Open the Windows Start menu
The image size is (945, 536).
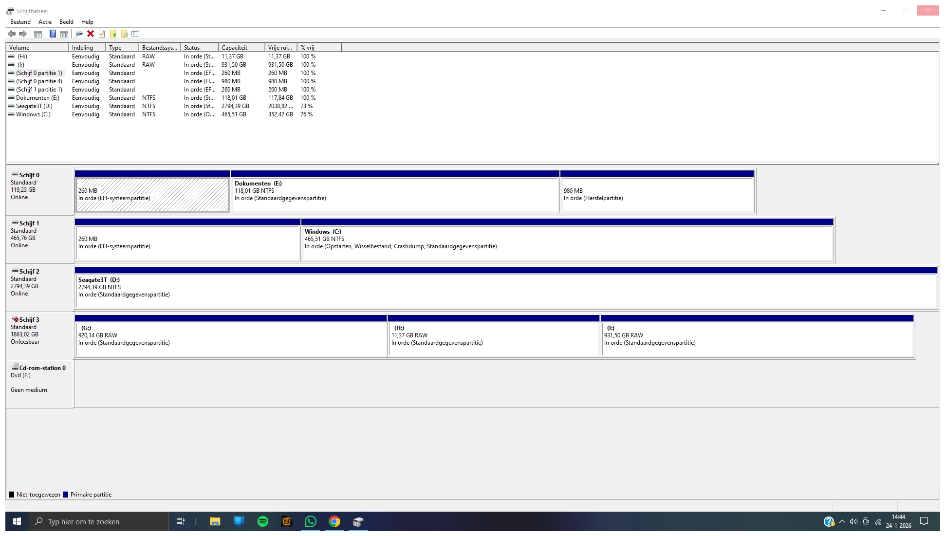coord(17,521)
